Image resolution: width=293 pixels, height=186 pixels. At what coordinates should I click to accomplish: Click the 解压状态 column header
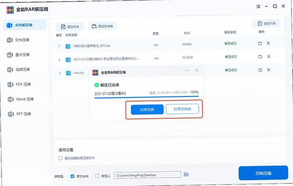pyautogui.click(x=230, y=32)
